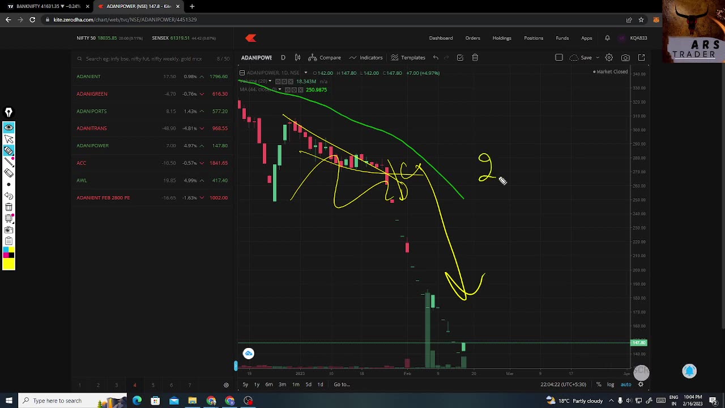
Task: Select the arrow cursor annotation tool
Action: pyautogui.click(x=8, y=139)
